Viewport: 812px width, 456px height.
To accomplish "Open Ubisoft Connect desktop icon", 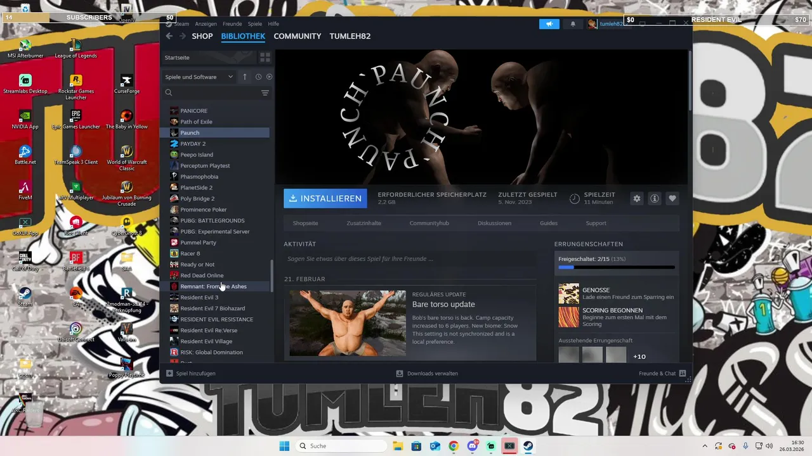I will tap(75, 332).
